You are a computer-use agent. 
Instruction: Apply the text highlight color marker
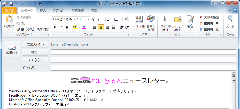point(75,27)
